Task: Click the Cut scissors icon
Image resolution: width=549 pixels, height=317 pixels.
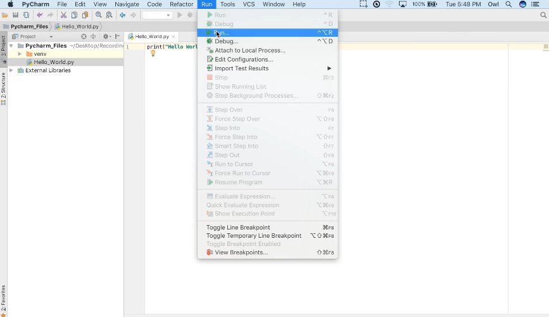Action: 63,15
